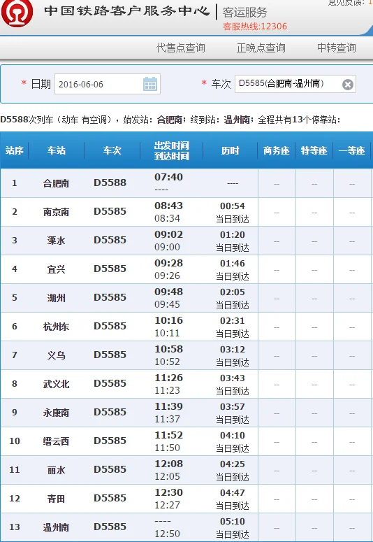The width and height of the screenshot is (373, 542).
Task: Click departure time 08:43 for 南京南
Action: (x=168, y=206)
